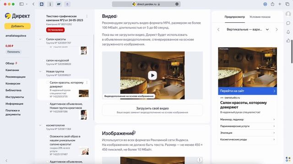This screenshot has width=293, height=164.
Task: Open Рекомендации in the sidebar
Action: pyautogui.click(x=16, y=77)
